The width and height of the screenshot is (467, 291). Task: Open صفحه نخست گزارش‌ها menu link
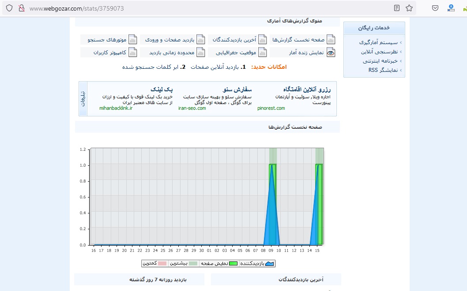tap(298, 40)
